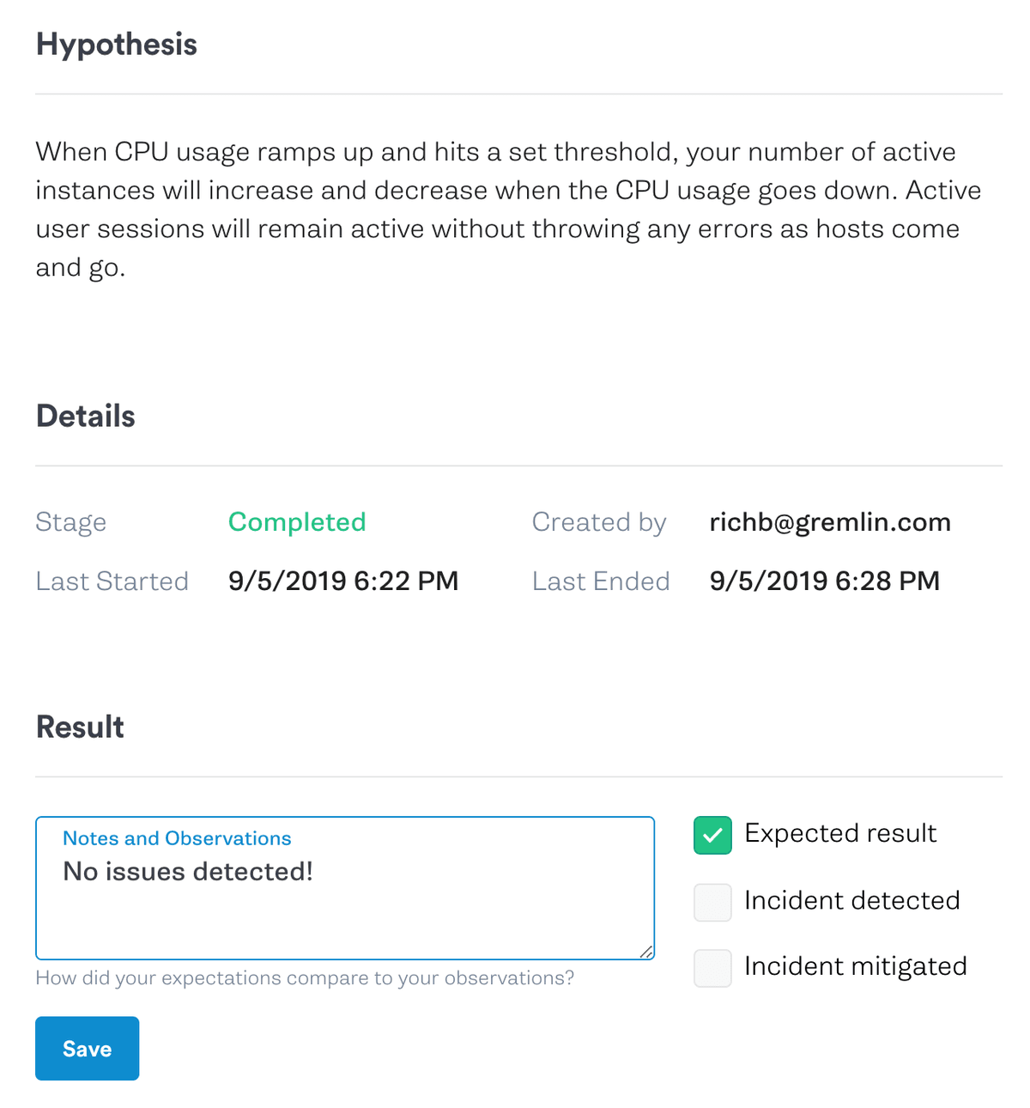Click the resize grip of notes box
Viewport: 1030px width, 1108px height.
pyautogui.click(x=646, y=951)
